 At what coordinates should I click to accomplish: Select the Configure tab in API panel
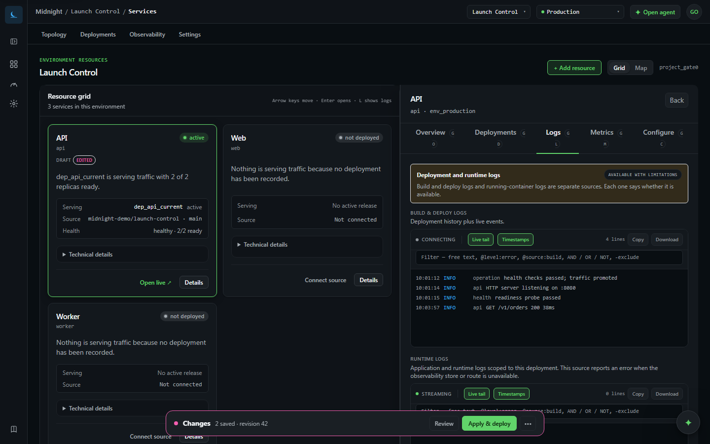(x=663, y=138)
